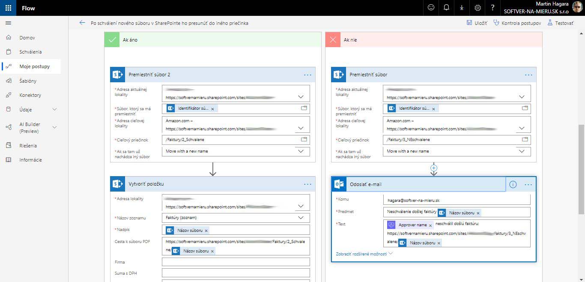The height and width of the screenshot is (282, 585).
Task: Click the Riešenia sidebar icon
Action: tap(9, 145)
